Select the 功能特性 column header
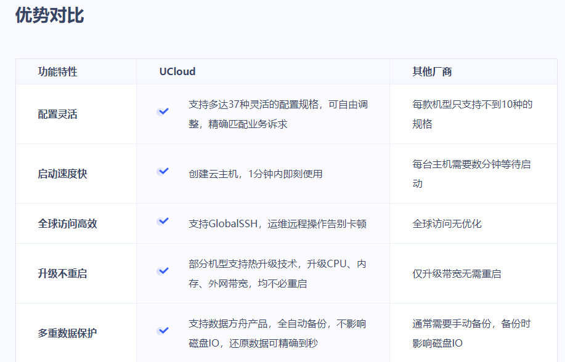The width and height of the screenshot is (565, 362). 57,71
